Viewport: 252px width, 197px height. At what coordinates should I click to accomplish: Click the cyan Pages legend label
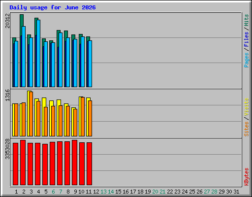[246, 60]
